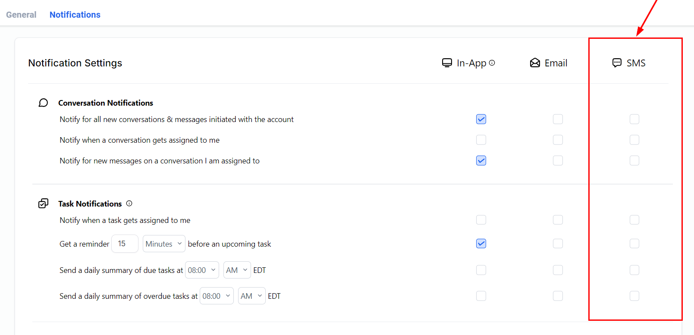Click the info icon beside In-App

[x=492, y=63]
